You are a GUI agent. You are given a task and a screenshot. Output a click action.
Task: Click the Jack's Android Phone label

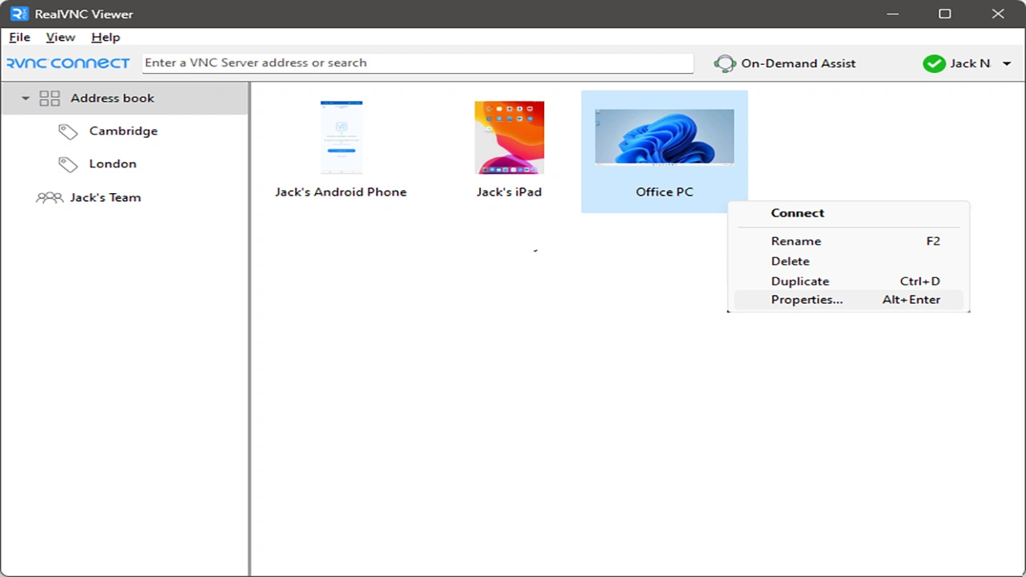[341, 192]
